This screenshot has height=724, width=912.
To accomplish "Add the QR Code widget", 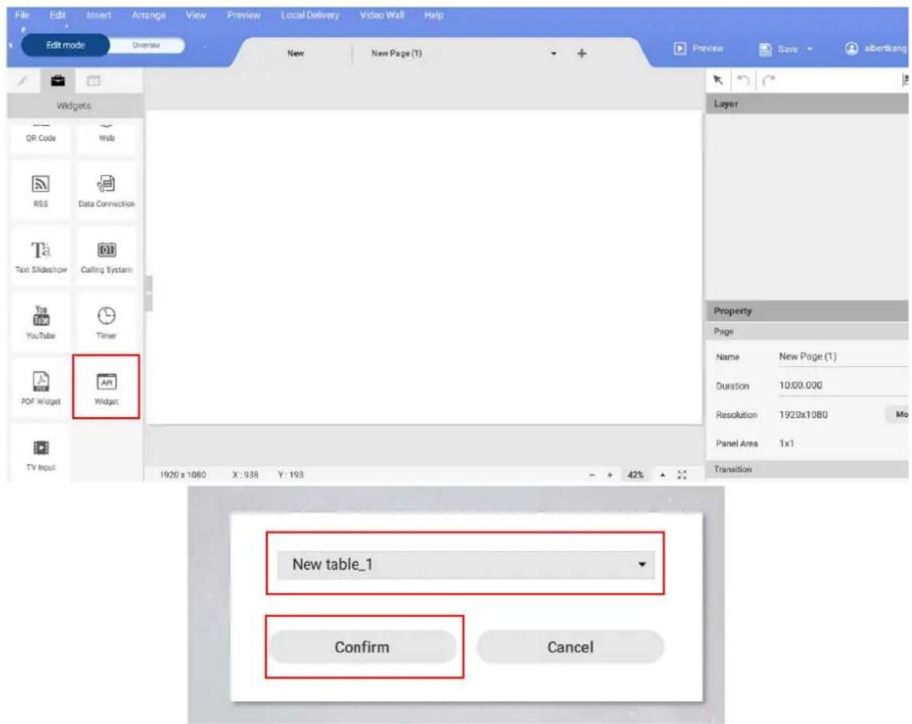I will 41,137.
